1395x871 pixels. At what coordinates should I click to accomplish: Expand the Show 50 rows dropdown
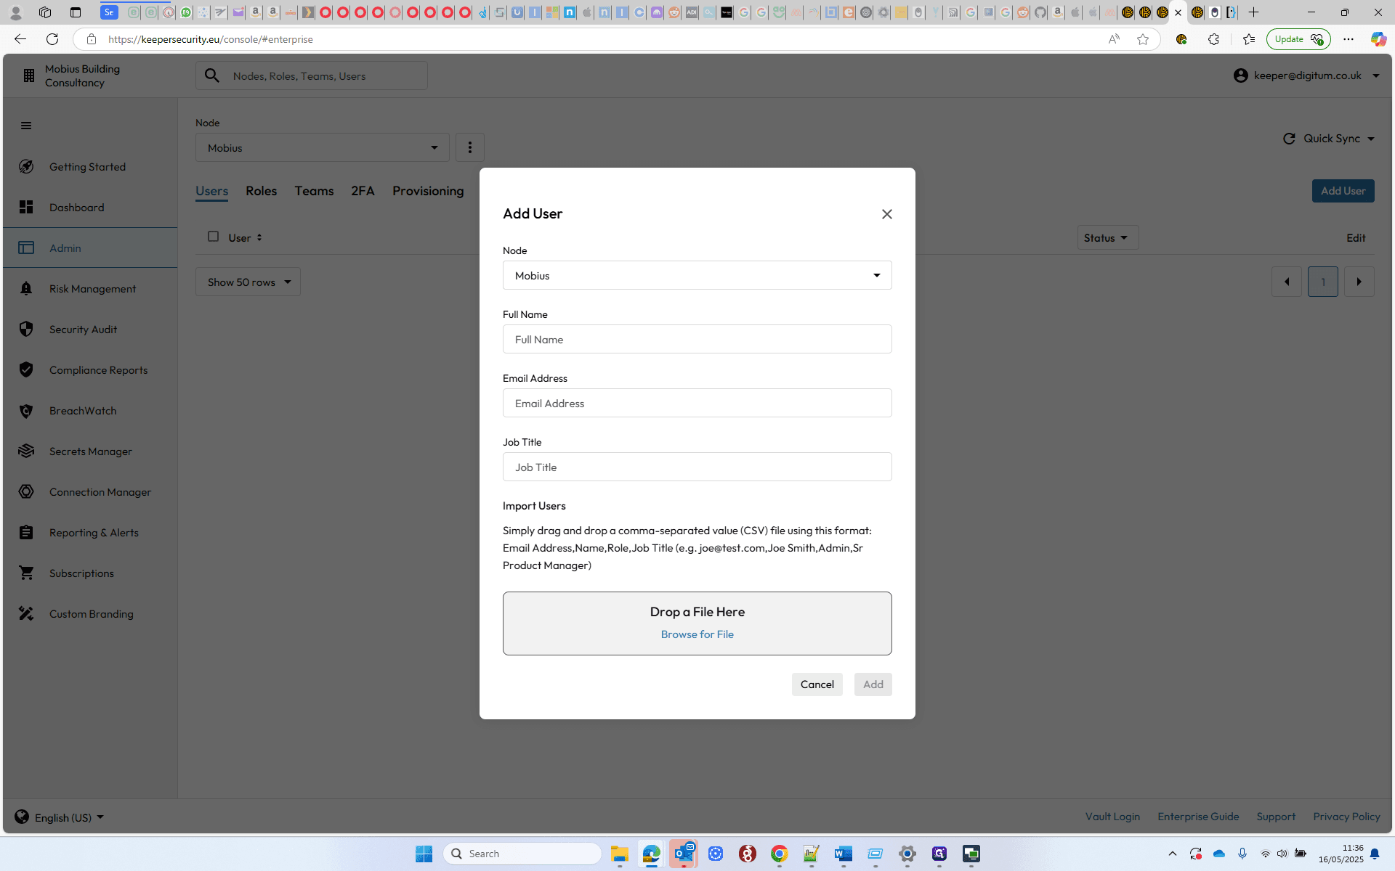(x=248, y=282)
